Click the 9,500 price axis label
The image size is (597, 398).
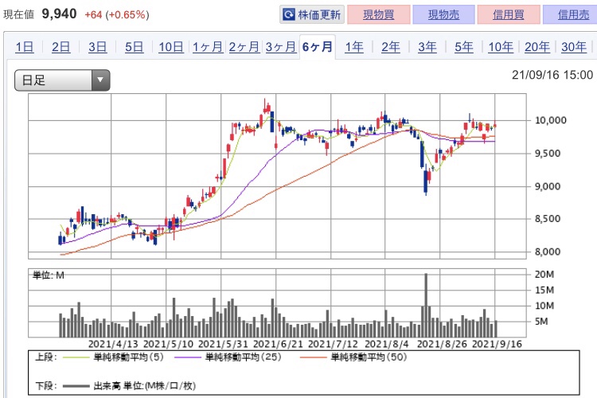click(548, 154)
